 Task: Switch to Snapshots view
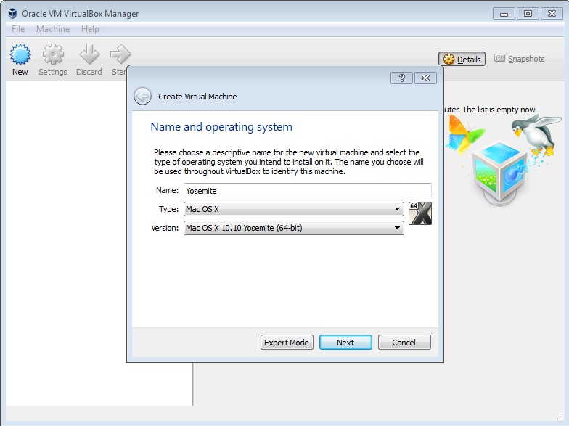(x=520, y=59)
